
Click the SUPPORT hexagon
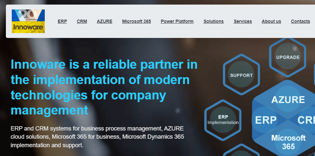click(x=241, y=75)
